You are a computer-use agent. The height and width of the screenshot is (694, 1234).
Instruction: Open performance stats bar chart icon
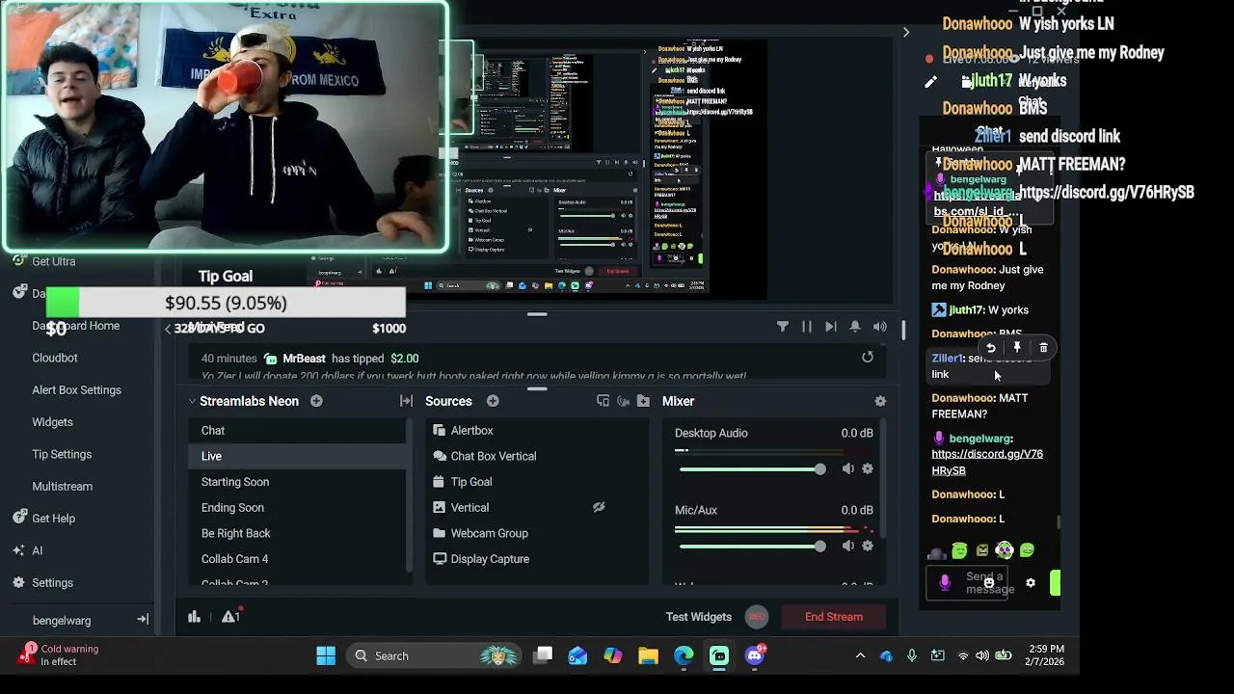[x=194, y=617]
